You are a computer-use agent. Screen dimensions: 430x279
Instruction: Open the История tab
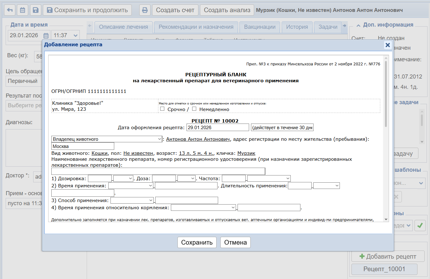coord(297,27)
